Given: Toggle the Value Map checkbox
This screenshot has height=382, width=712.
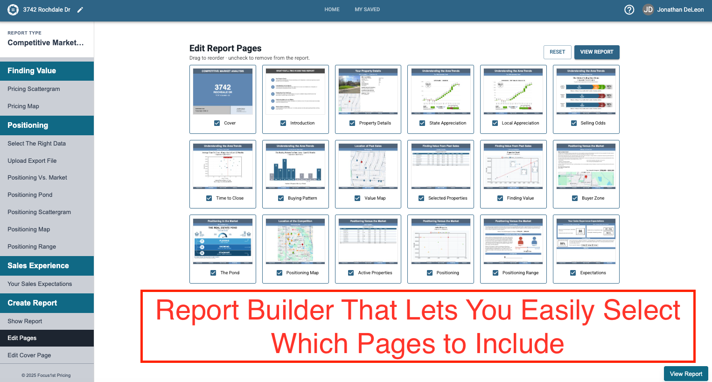Looking at the screenshot, I should (x=357, y=198).
